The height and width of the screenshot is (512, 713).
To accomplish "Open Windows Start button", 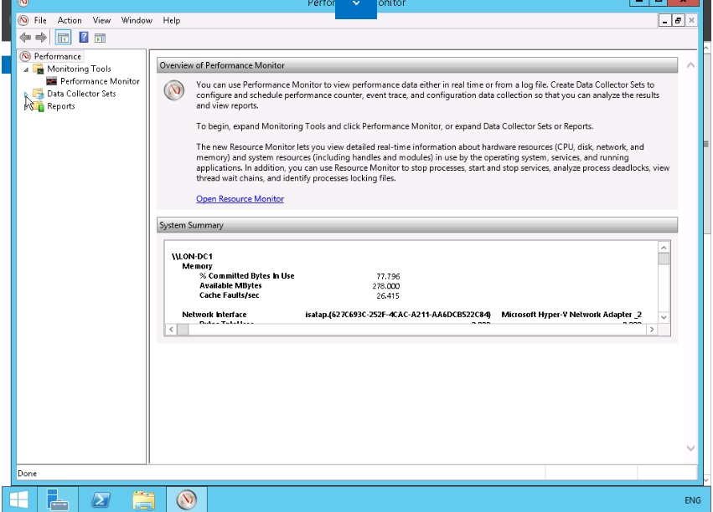I will [x=19, y=500].
